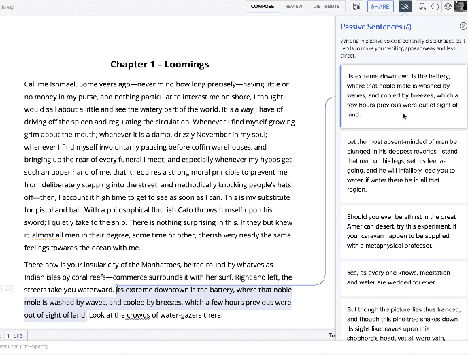Open the user profile avatar
Image resolution: width=468 pixels, height=355 pixels.
pyautogui.click(x=461, y=7)
